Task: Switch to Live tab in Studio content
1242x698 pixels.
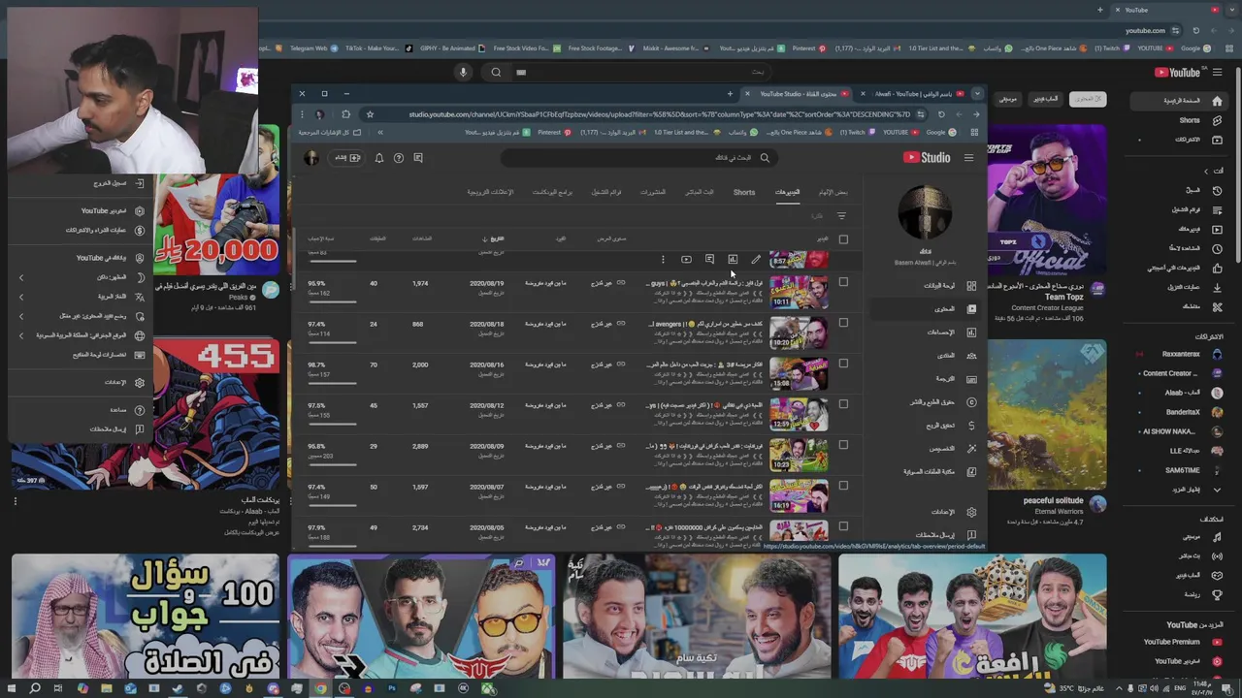Action: [700, 192]
